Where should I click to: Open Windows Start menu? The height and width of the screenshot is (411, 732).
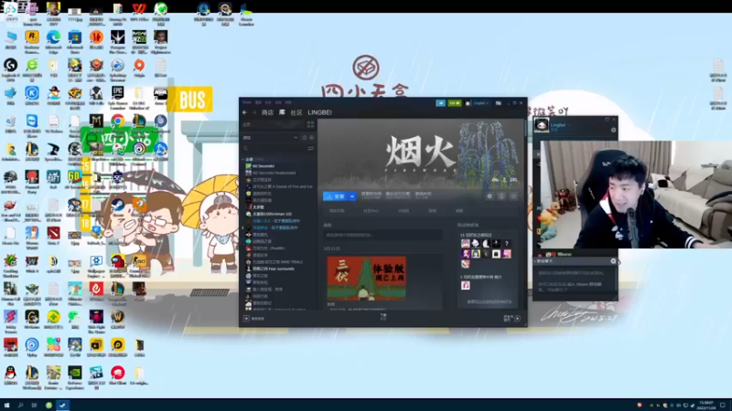6,405
